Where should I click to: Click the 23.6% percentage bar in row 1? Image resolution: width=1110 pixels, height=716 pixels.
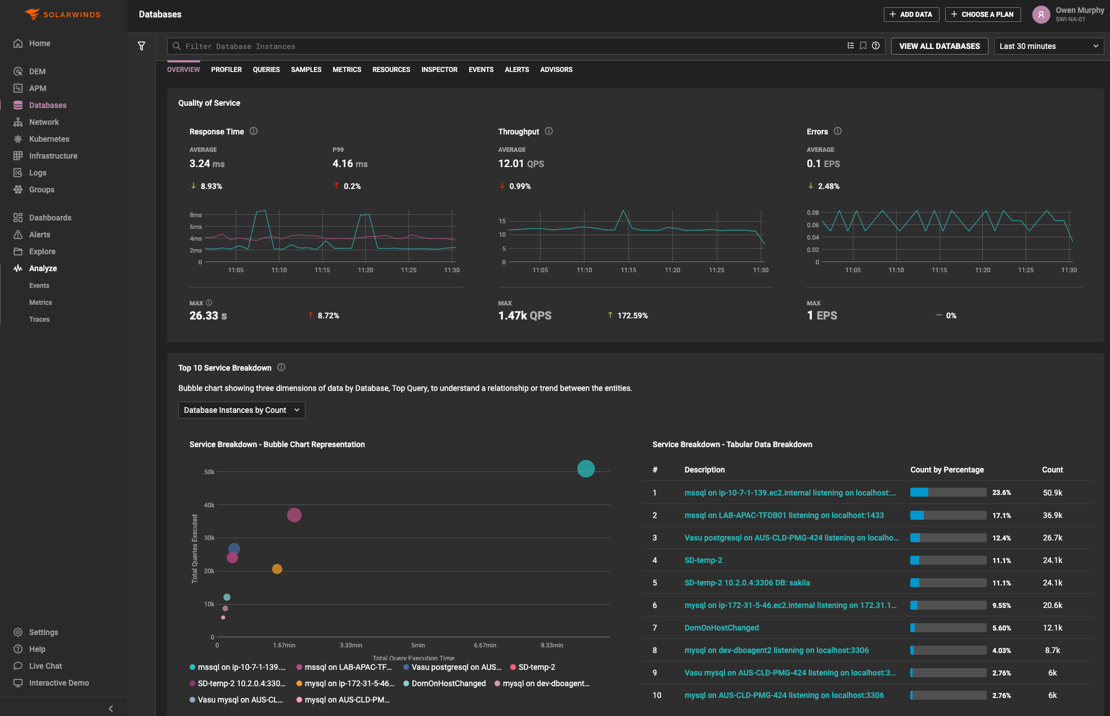click(948, 493)
